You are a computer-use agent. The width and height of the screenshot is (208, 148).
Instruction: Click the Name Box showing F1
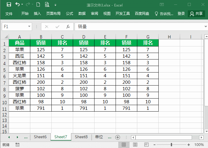[x=15, y=27]
